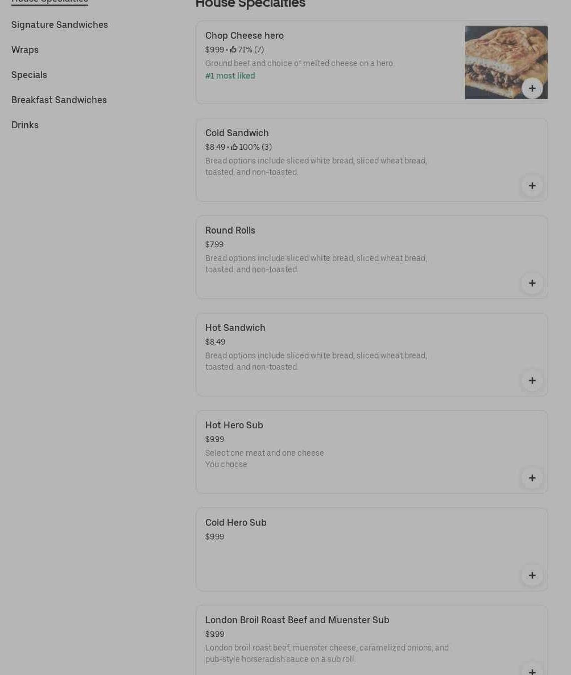Select House Specialties in sidebar
Image resolution: width=571 pixels, height=675 pixels.
pos(49,2)
